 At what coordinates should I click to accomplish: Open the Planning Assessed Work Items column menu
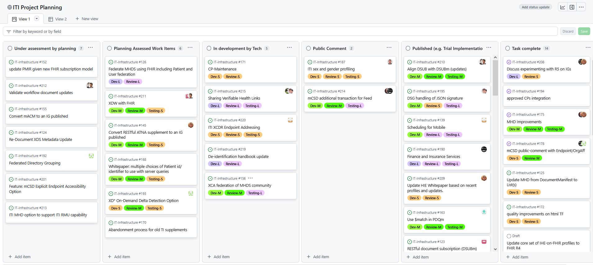click(190, 48)
